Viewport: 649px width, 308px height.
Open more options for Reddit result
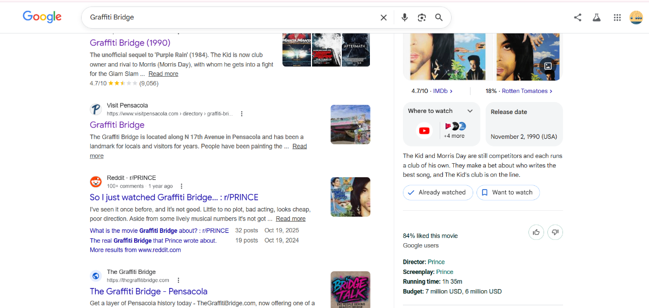(x=182, y=186)
